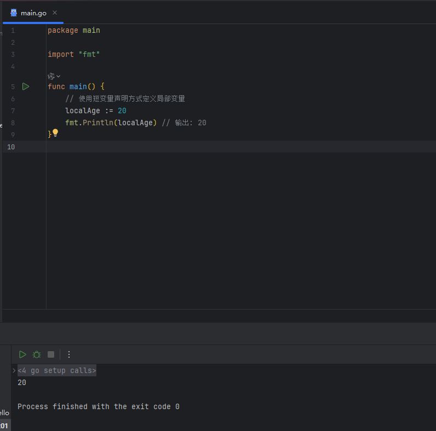Click line number 7 in the gutter
This screenshot has height=431, width=436.
coord(13,110)
